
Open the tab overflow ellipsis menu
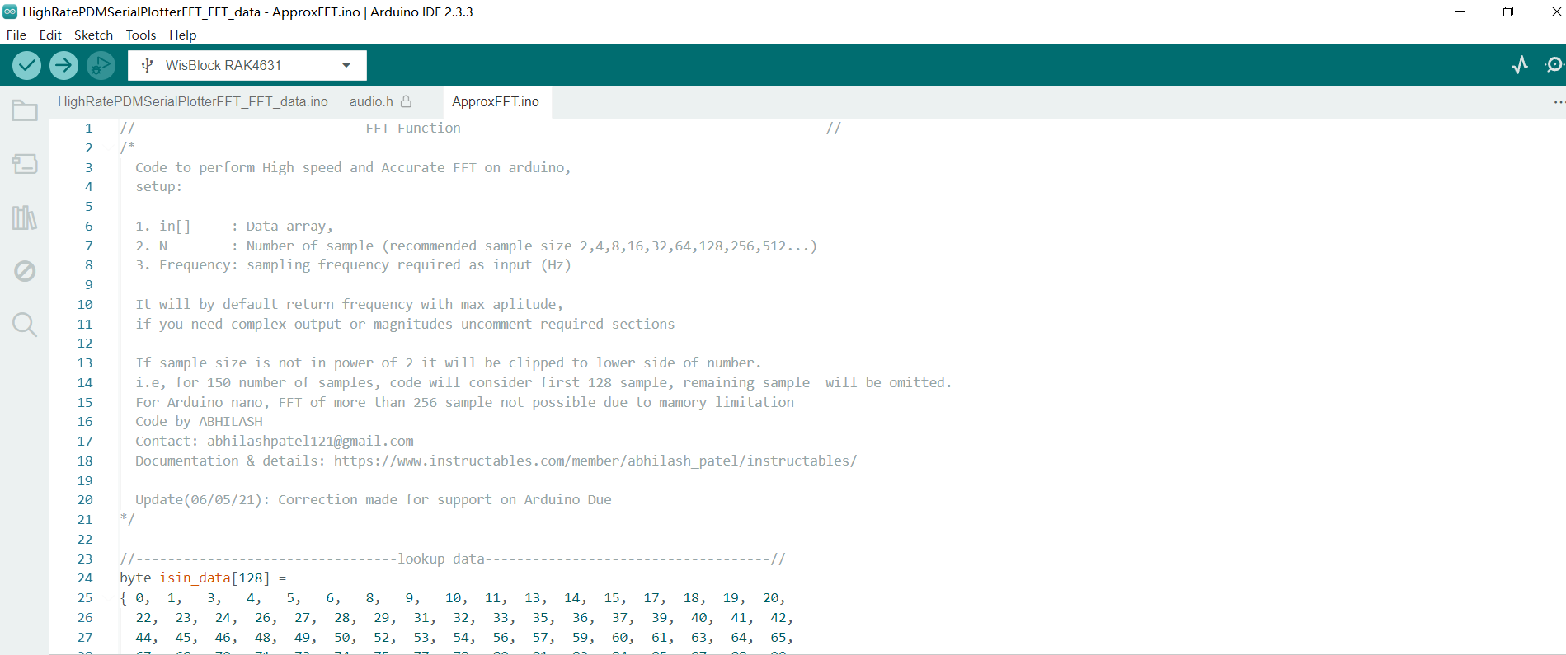pos(1558,102)
